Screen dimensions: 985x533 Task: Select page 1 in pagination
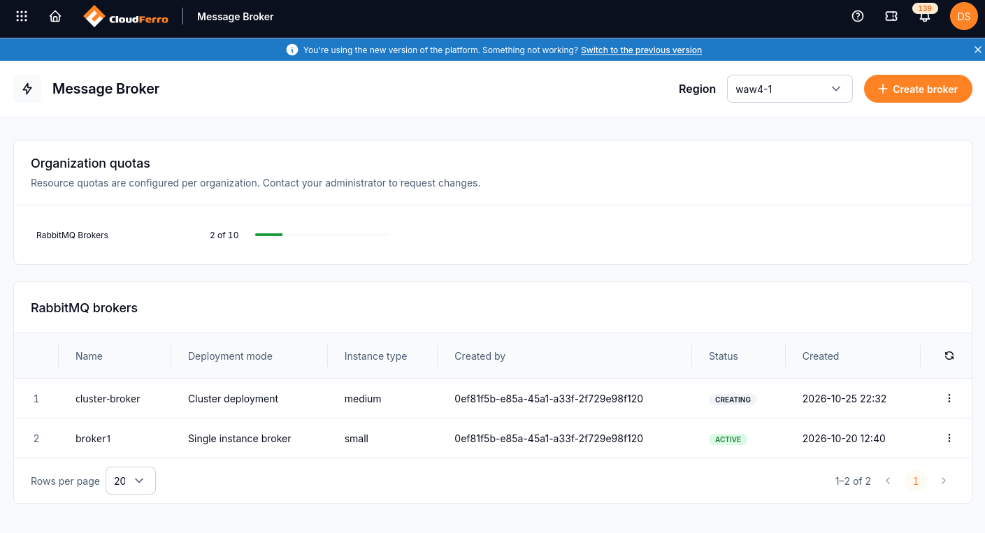[916, 481]
